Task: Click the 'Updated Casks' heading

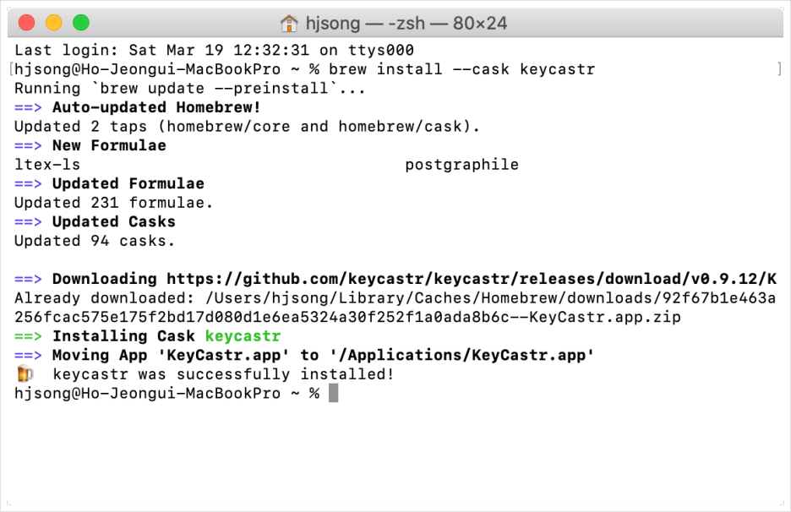Action: click(x=114, y=222)
